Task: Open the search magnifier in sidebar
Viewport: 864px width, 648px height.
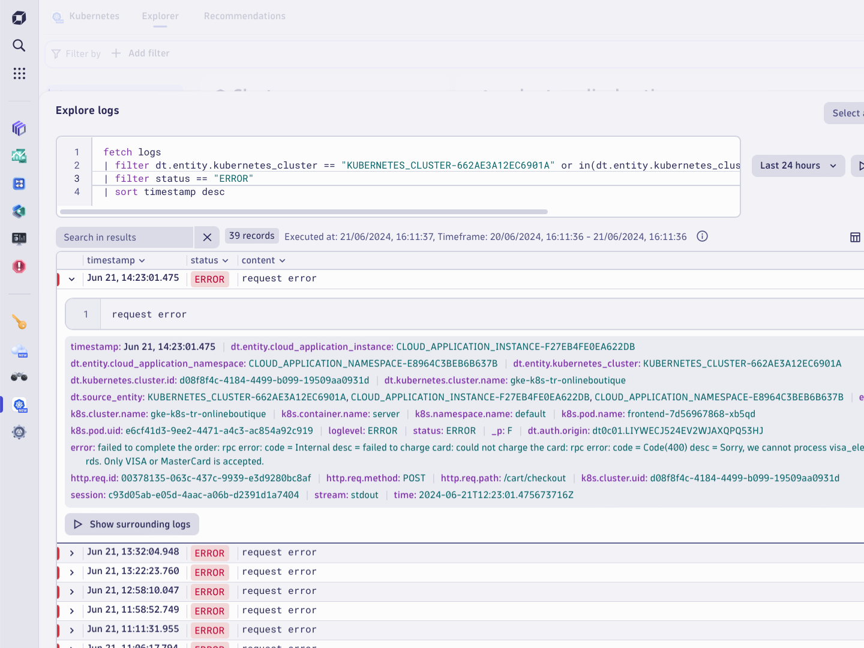Action: (x=19, y=46)
